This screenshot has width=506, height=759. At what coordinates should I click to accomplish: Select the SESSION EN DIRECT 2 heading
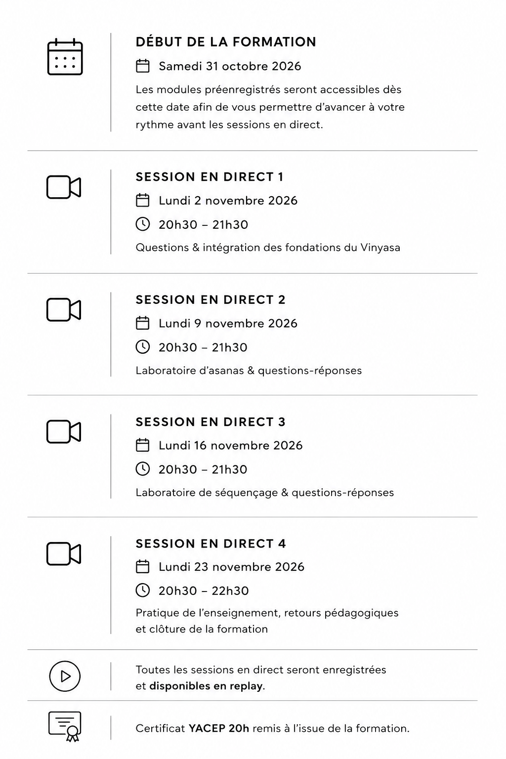pyautogui.click(x=211, y=300)
